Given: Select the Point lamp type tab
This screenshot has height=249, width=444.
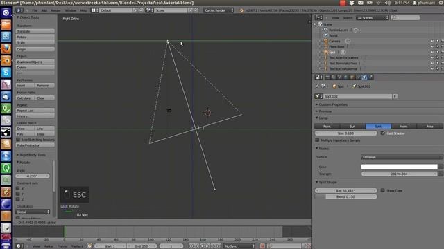Looking at the screenshot, I should click(327, 126).
